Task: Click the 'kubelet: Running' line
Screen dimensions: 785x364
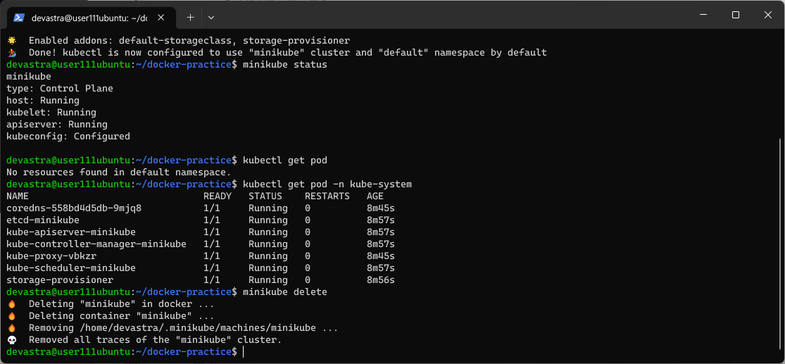Action: click(x=51, y=113)
